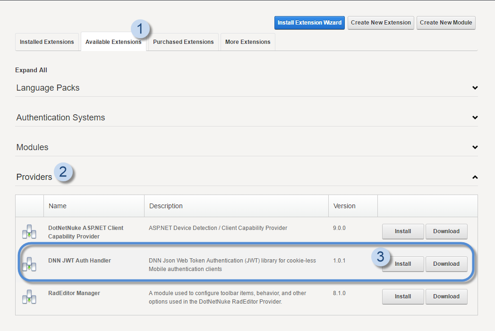
Task: Click version value 1.0.1
Action: (339, 260)
